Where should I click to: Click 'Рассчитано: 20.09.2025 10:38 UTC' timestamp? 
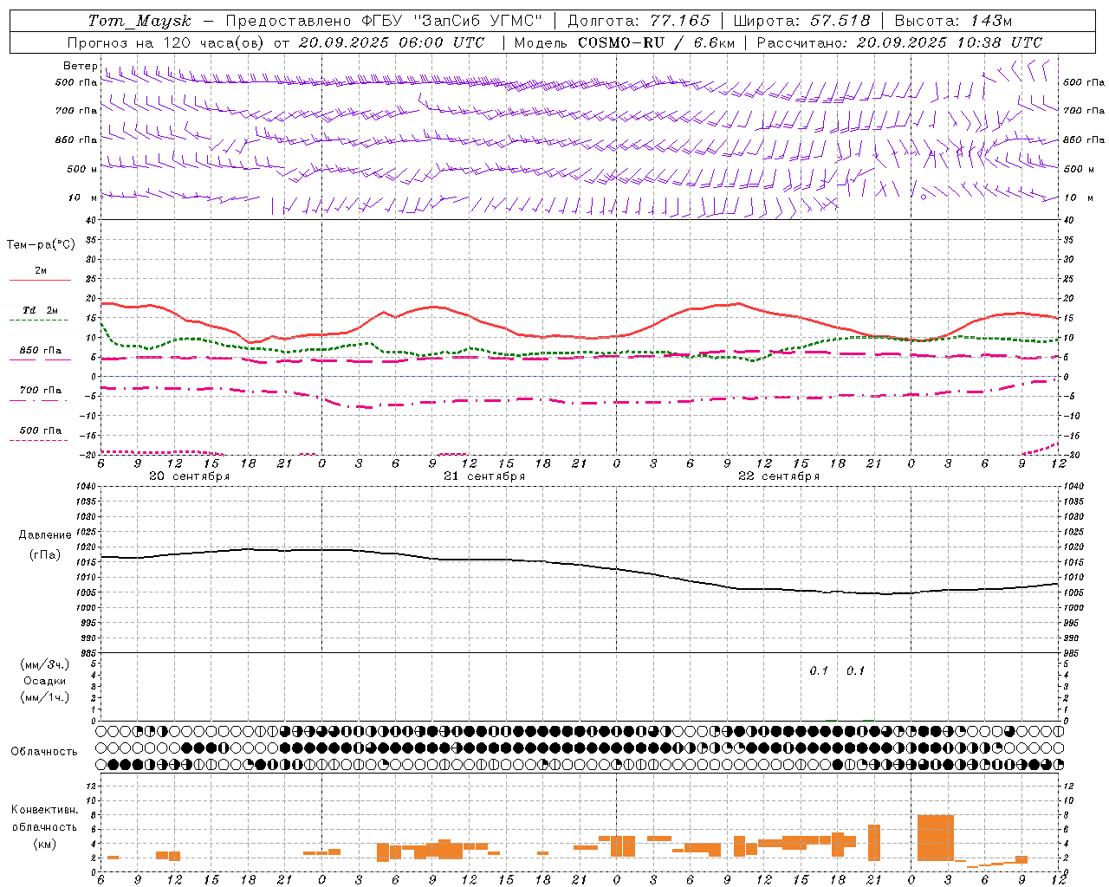click(x=899, y=42)
